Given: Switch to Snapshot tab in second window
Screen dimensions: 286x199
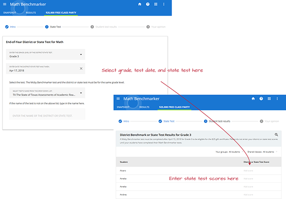Looking at the screenshot, I should pos(123,107).
